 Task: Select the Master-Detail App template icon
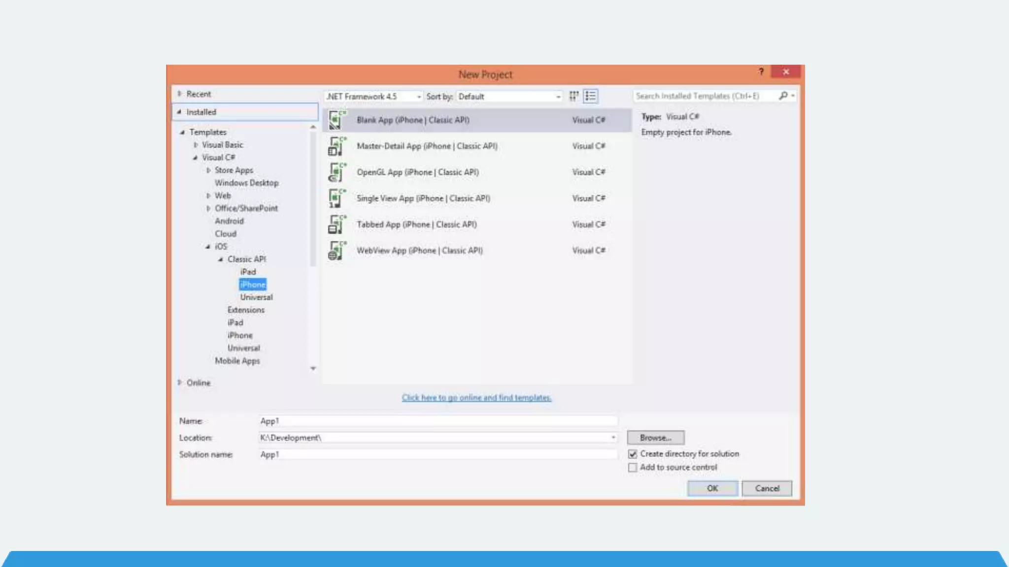336,146
